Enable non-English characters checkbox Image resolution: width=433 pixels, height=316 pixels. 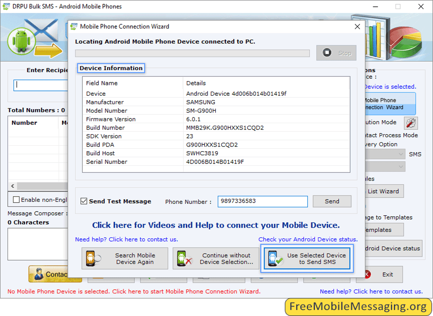point(16,200)
